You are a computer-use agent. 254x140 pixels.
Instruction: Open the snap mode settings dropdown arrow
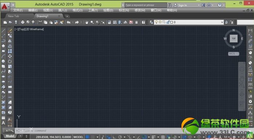[x=98, y=137]
